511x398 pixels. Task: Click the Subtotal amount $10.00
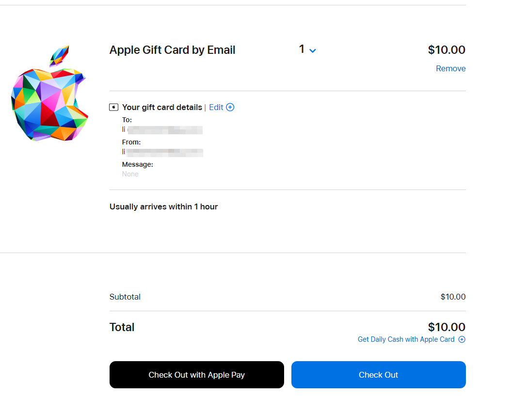tap(453, 297)
